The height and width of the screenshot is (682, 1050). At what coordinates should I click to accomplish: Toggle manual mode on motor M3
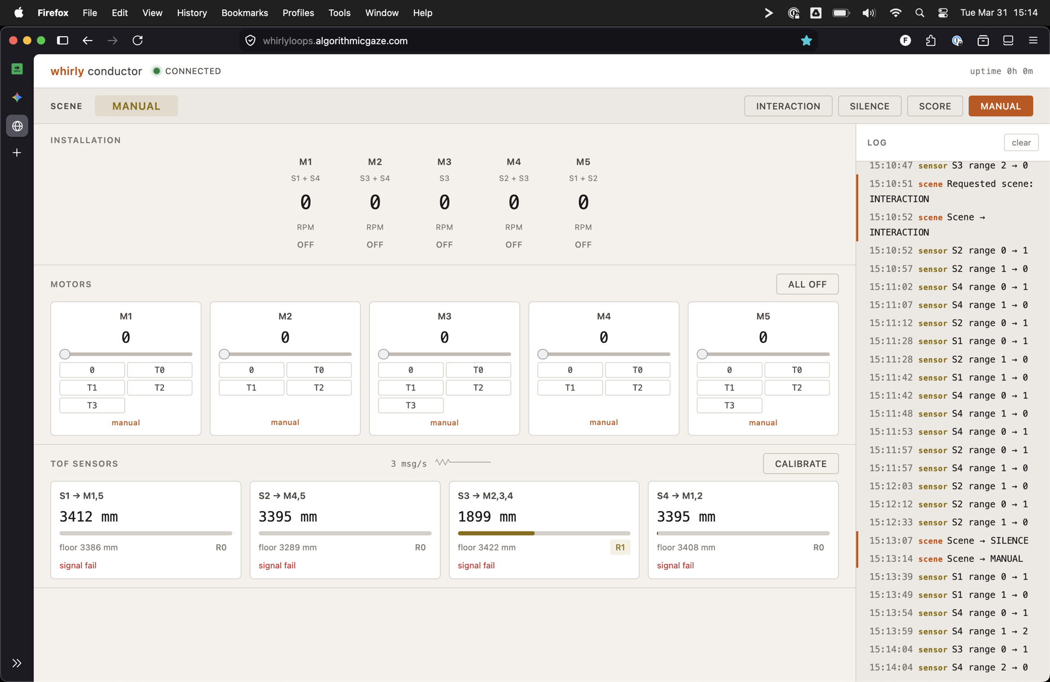click(x=445, y=422)
